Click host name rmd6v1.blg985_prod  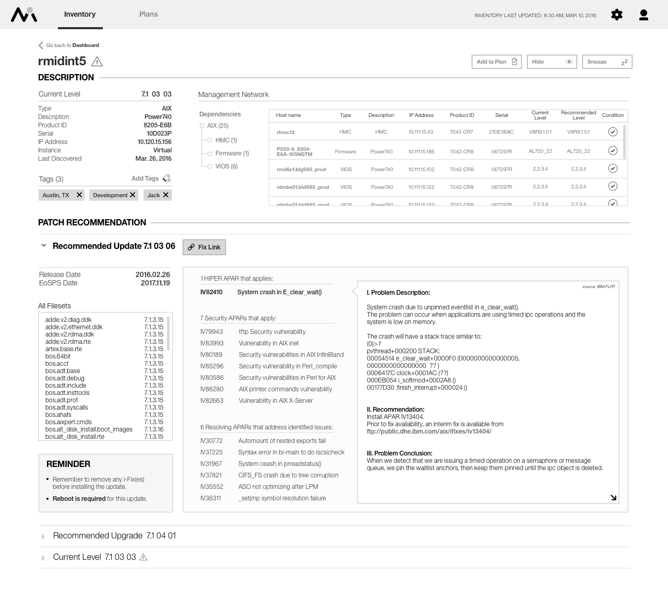(301, 170)
